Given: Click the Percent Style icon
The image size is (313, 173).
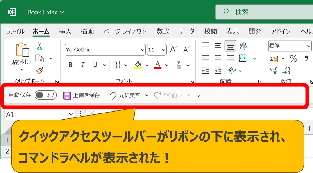Looking at the screenshot, I should pyautogui.click(x=293, y=59).
